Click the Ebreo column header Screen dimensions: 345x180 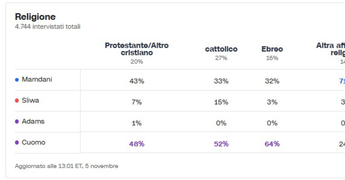272,49
